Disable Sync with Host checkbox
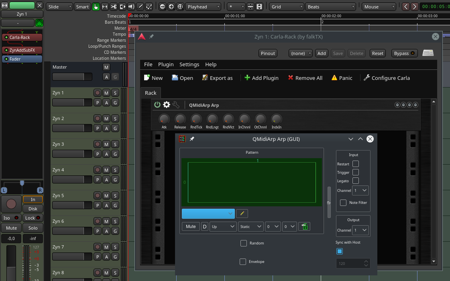Screen dimensions: 450x281 click(x=340, y=251)
